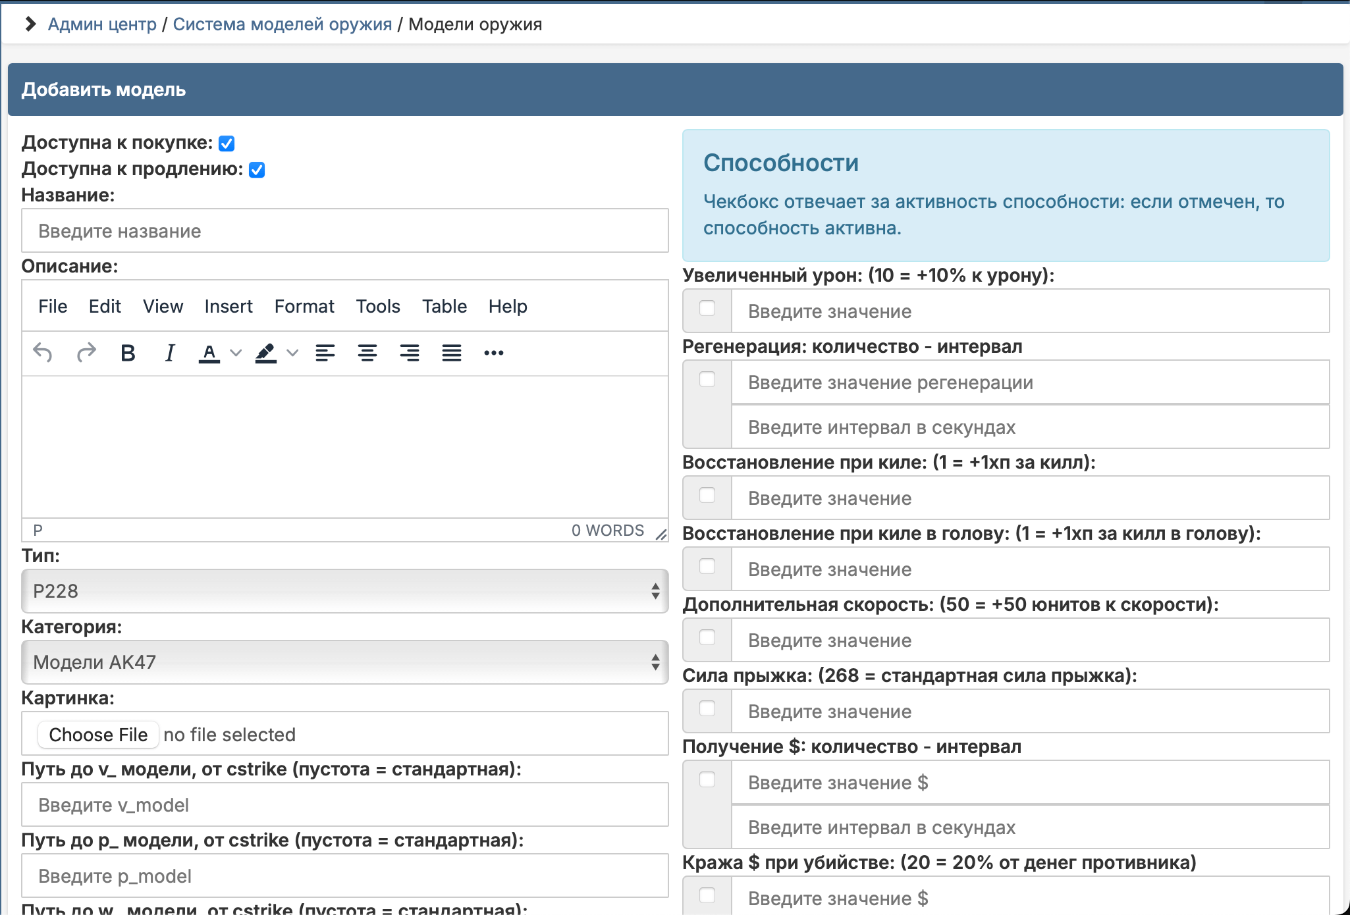Click the Choose File button
The image size is (1350, 915).
tap(98, 735)
